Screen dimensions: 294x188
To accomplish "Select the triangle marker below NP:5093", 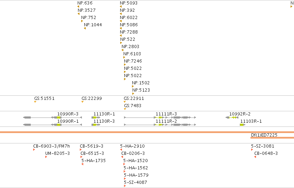I will click(x=121, y=7).
